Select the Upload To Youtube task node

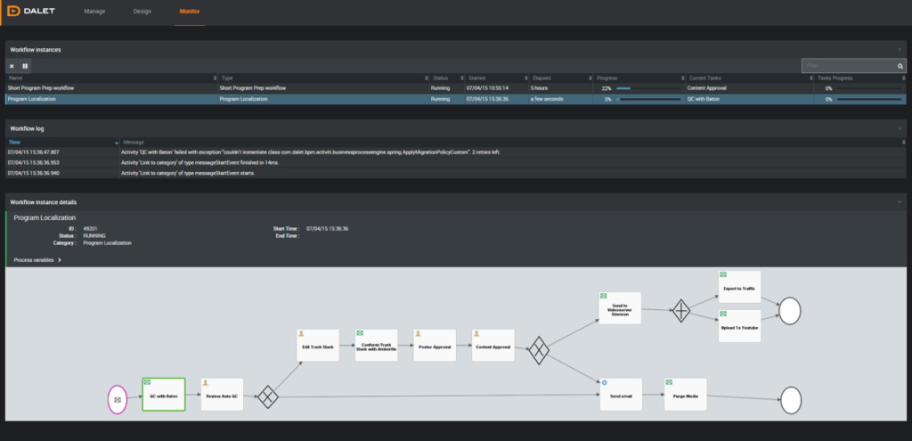[739, 326]
